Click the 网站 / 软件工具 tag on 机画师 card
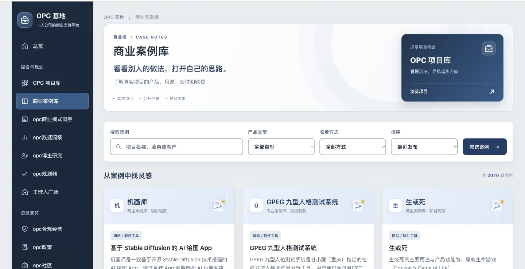Image resolution: width=525 pixels, height=269 pixels. (126, 236)
